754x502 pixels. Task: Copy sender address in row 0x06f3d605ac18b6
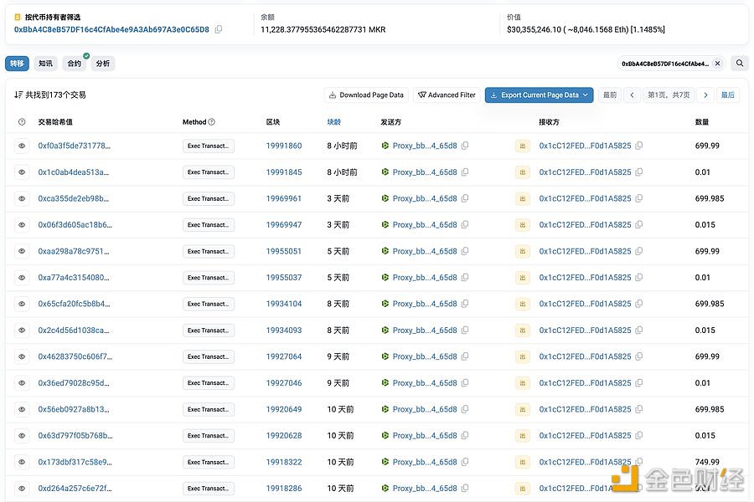465,225
